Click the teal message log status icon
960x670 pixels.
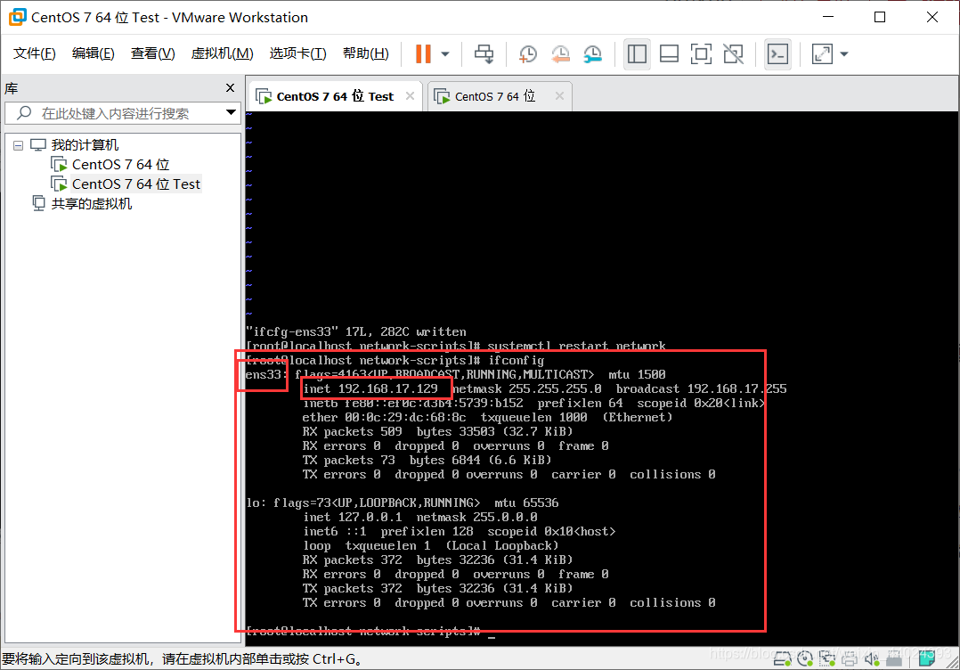tap(926, 658)
